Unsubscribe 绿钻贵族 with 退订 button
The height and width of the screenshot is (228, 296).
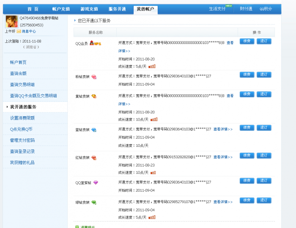tap(264, 201)
